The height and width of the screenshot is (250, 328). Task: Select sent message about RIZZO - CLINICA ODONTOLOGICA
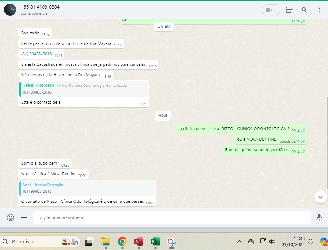pos(242,129)
